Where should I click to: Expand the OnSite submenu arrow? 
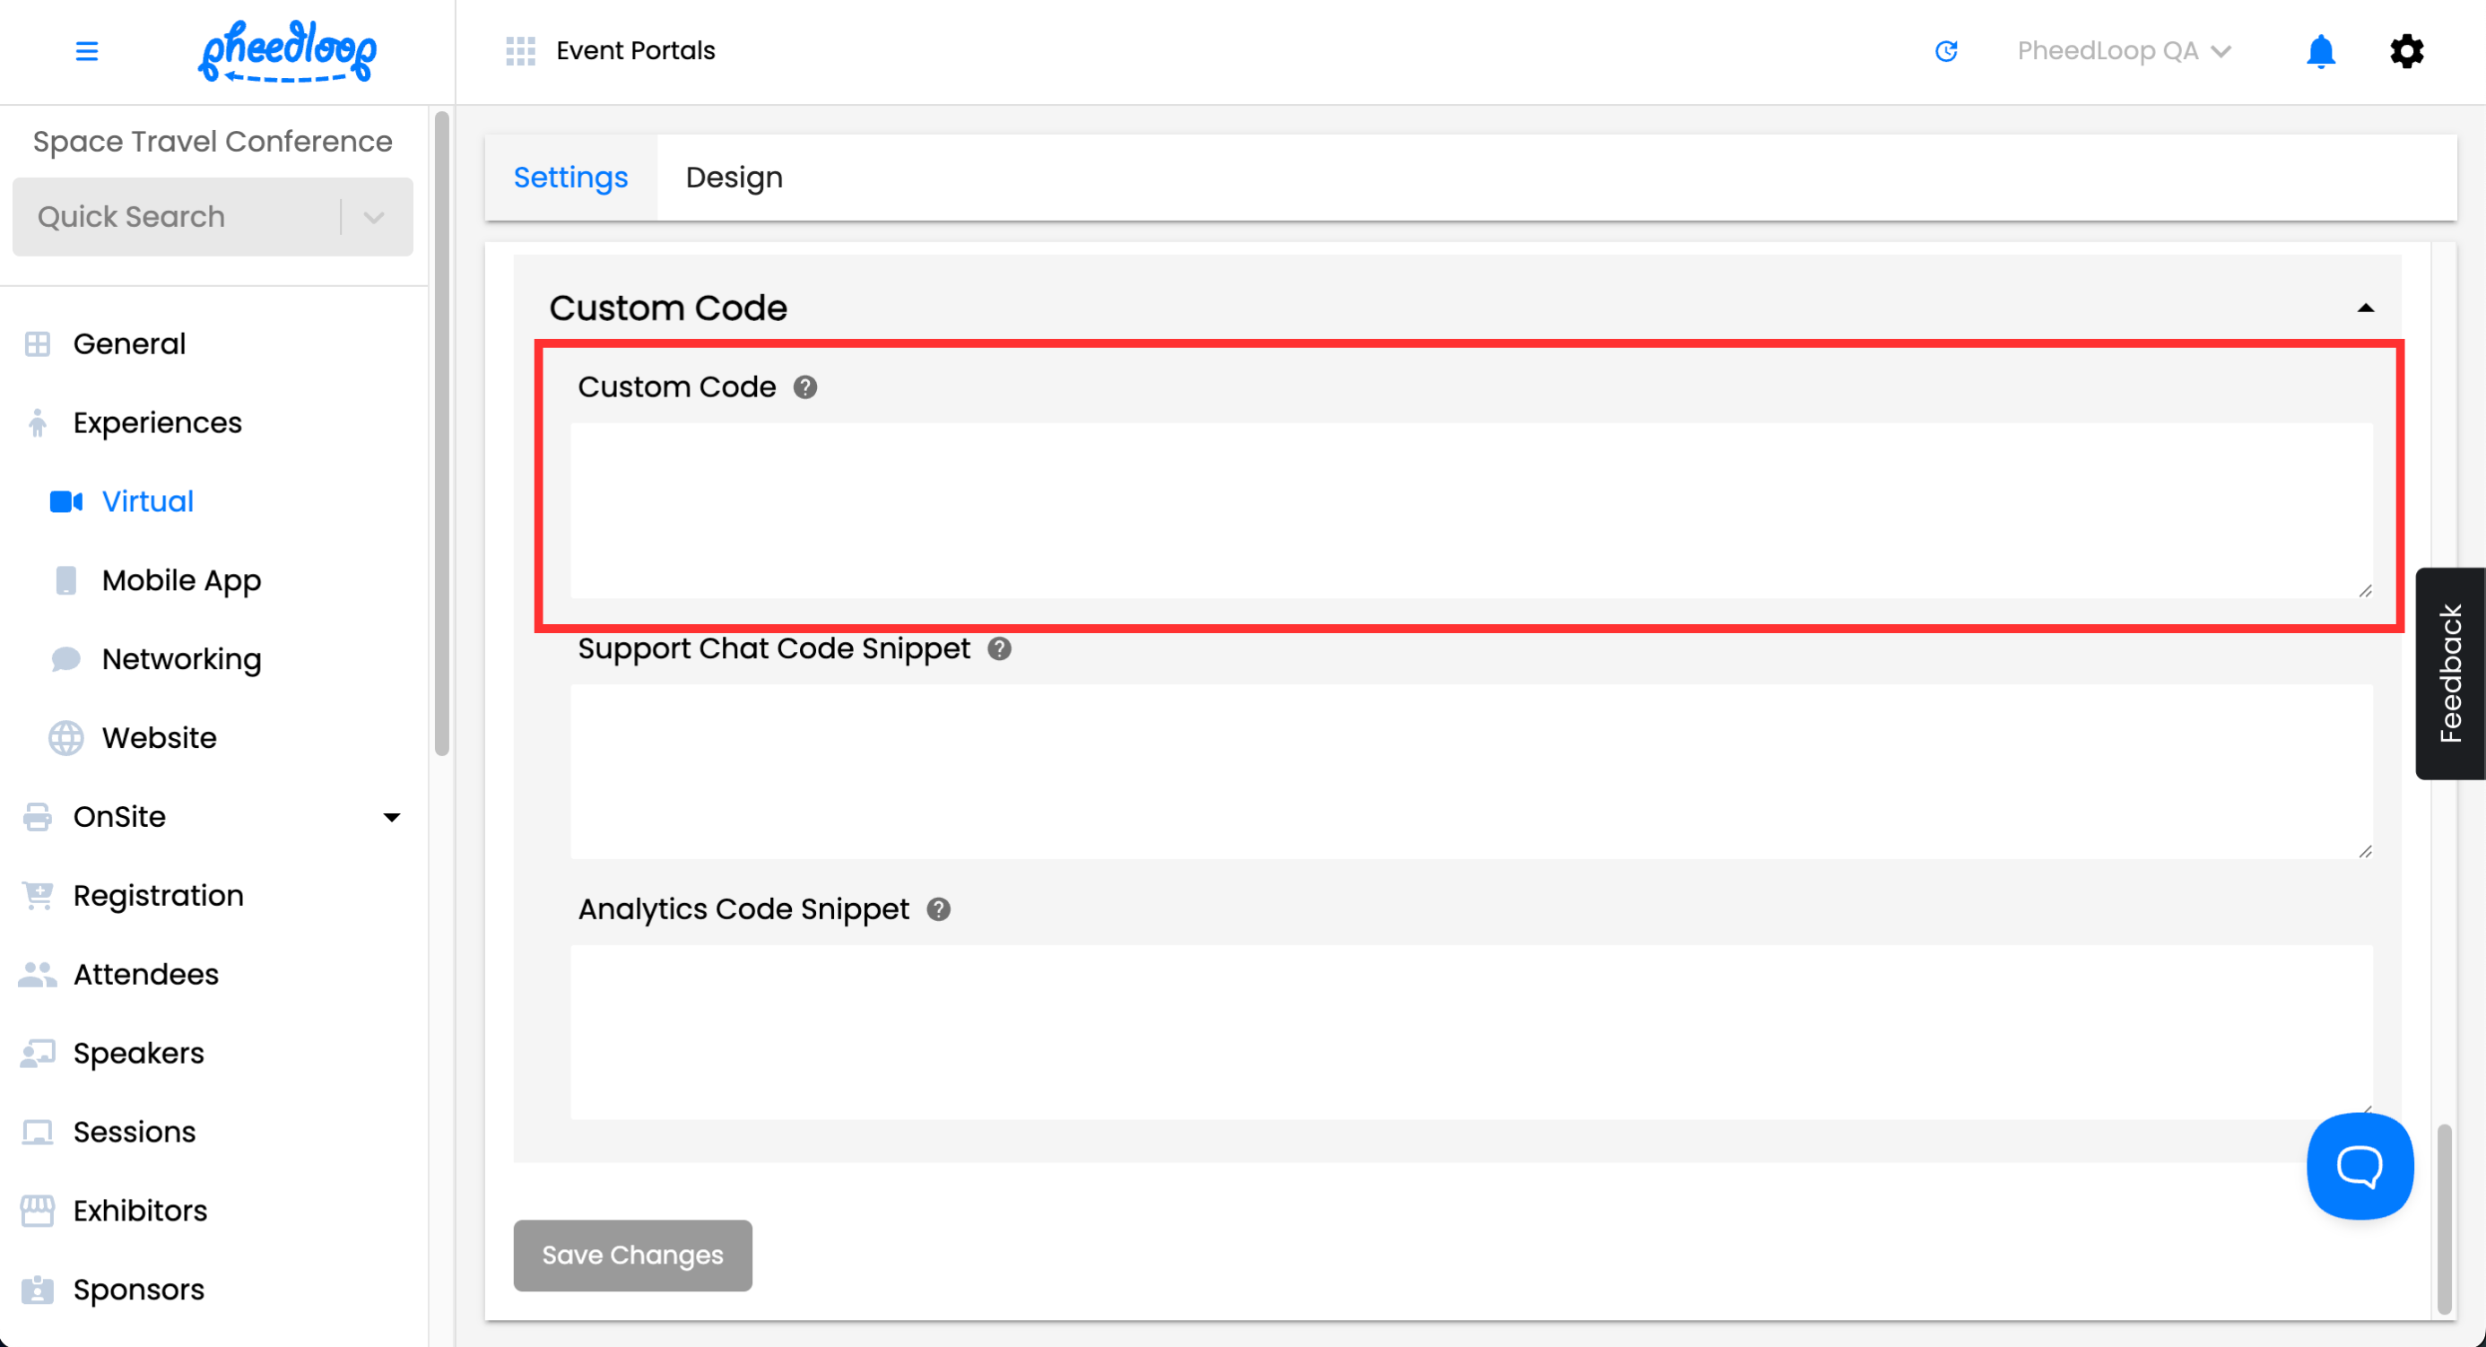(391, 818)
